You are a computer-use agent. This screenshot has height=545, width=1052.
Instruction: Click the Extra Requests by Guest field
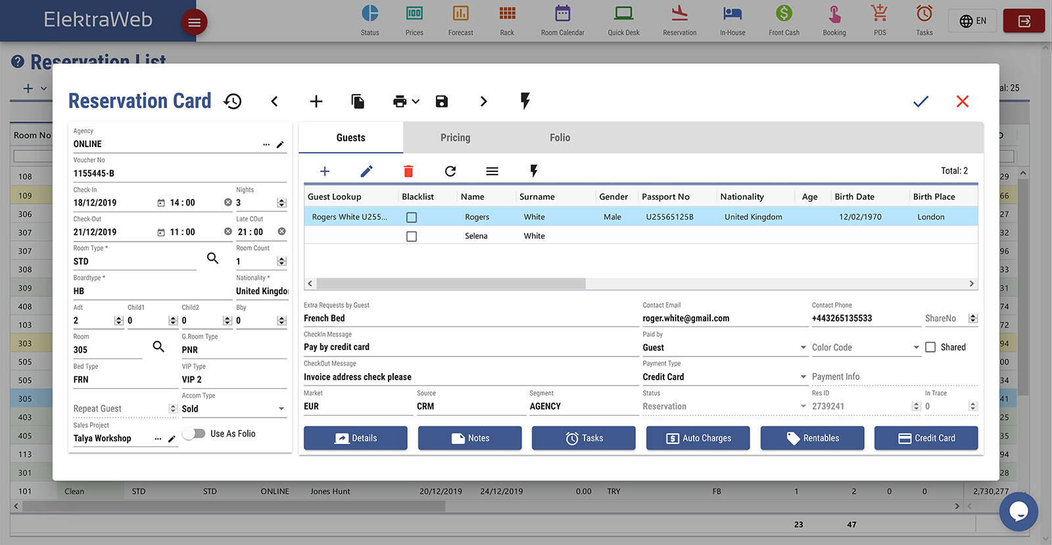[x=471, y=318]
